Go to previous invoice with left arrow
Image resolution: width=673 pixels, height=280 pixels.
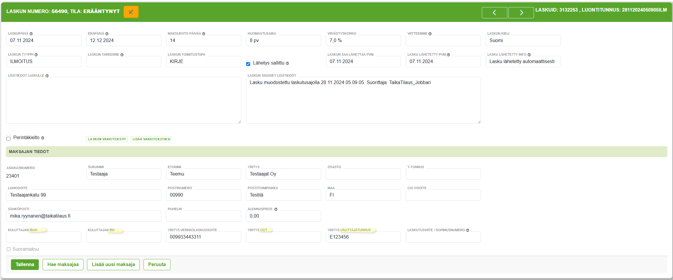pos(494,13)
